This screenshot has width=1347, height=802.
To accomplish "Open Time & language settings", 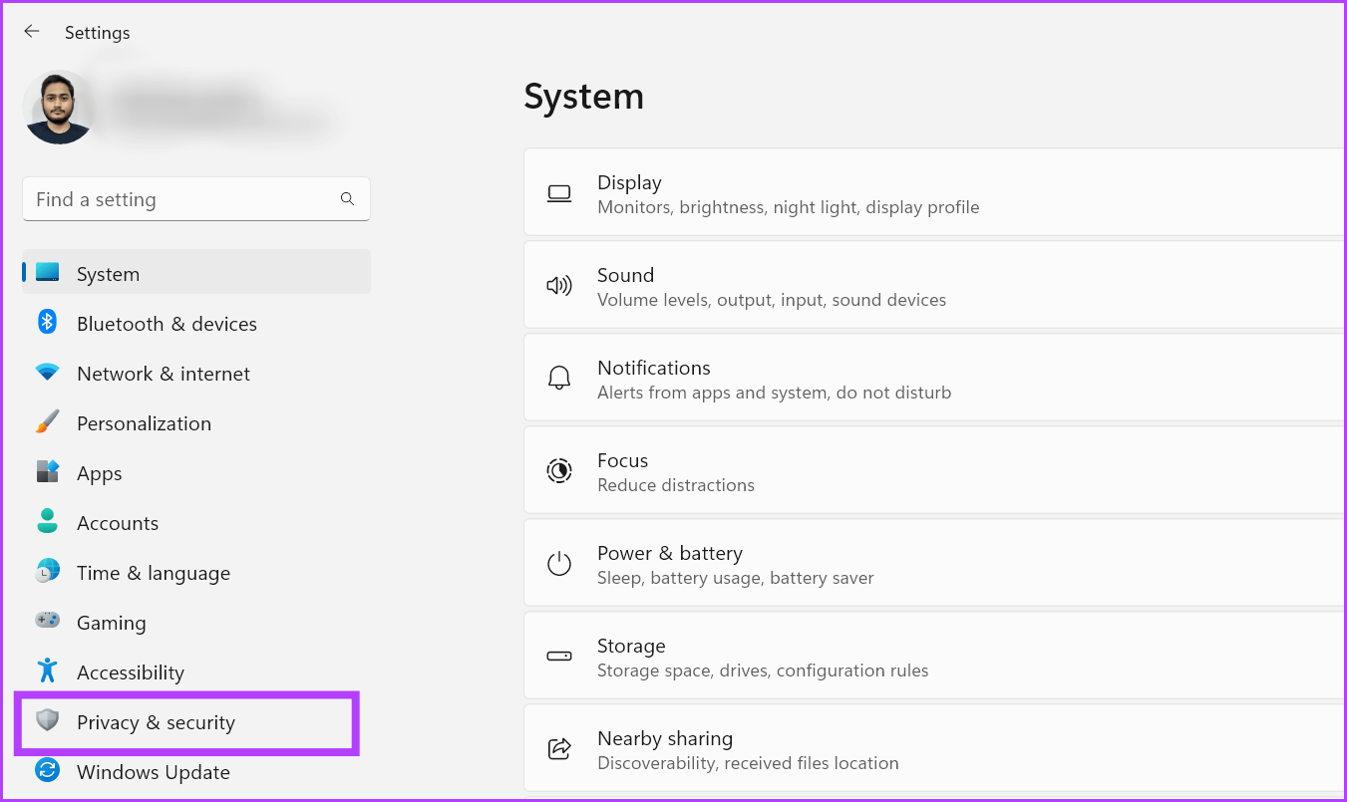I will 196,573.
